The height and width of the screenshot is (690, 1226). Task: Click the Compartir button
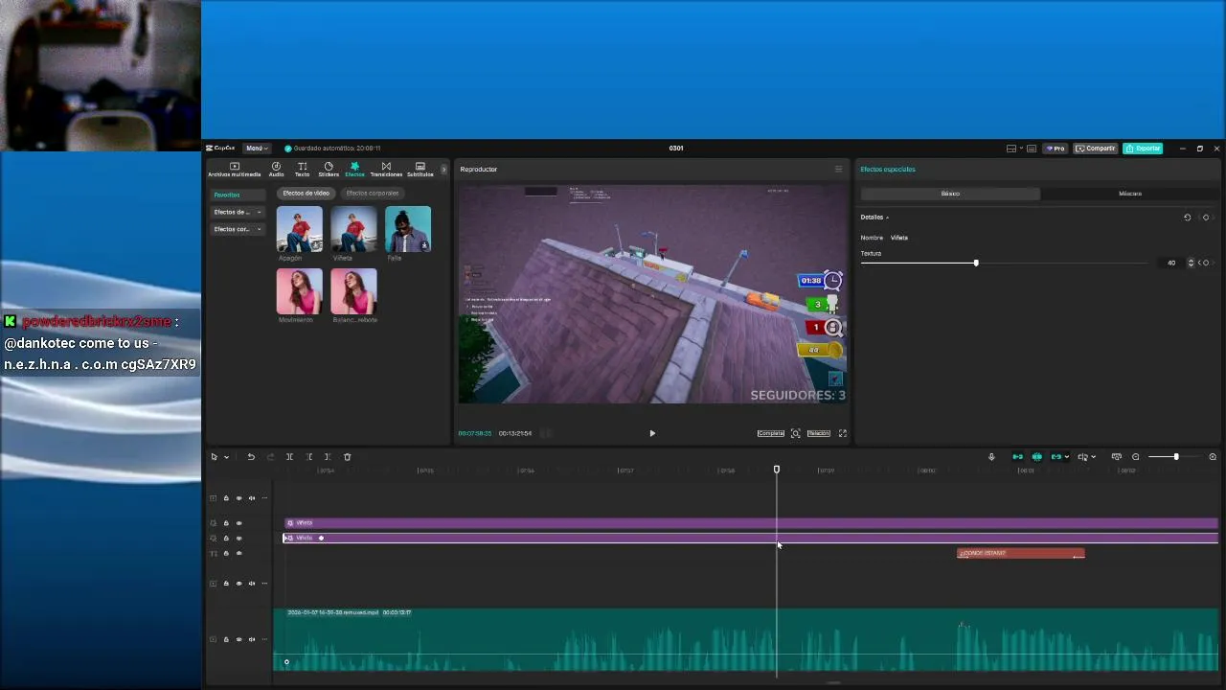(x=1096, y=149)
